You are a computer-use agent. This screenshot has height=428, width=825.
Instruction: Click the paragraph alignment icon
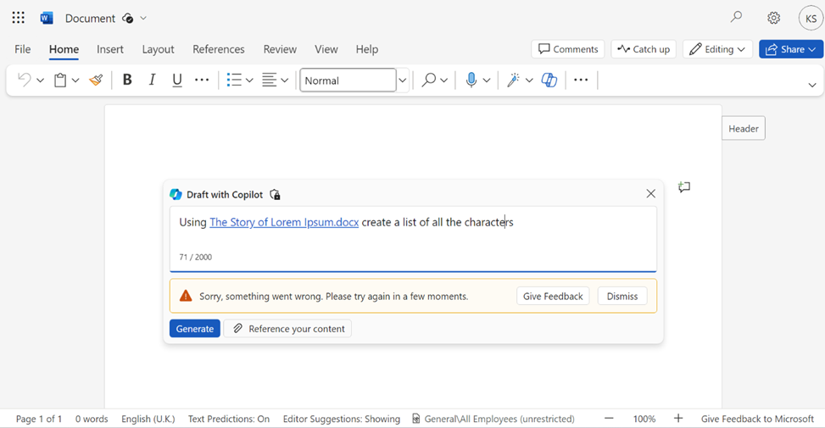tap(269, 80)
